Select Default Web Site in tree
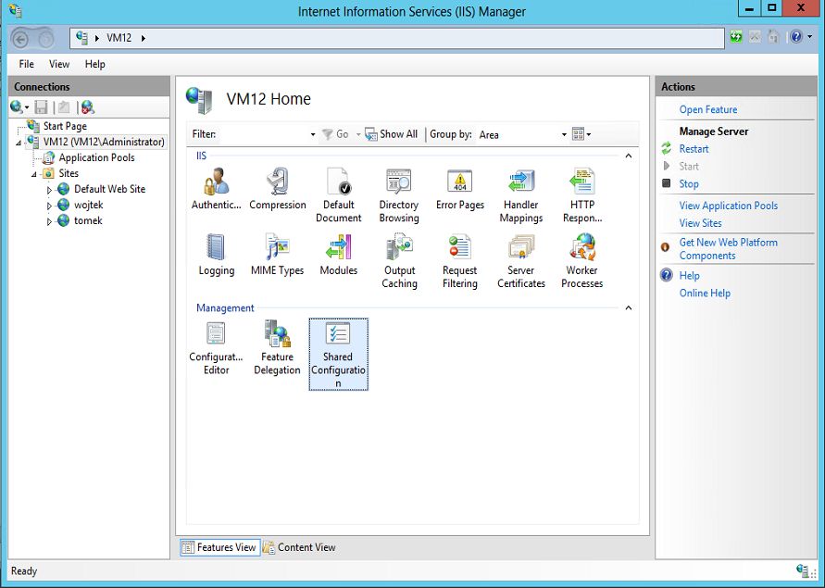 109,190
